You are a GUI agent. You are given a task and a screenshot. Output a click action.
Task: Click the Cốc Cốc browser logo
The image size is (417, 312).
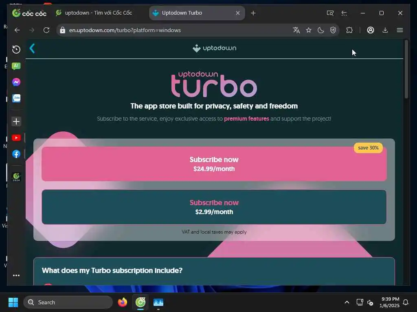pos(29,13)
